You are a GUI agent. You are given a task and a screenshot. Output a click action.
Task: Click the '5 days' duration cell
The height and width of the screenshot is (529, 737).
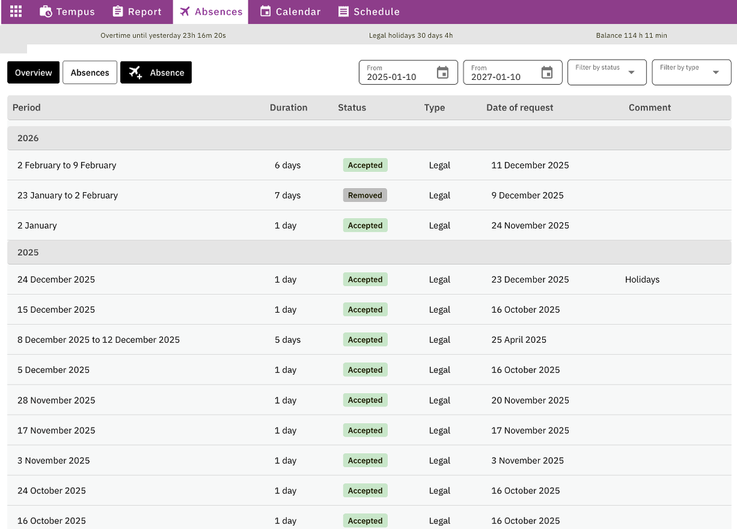click(x=287, y=340)
